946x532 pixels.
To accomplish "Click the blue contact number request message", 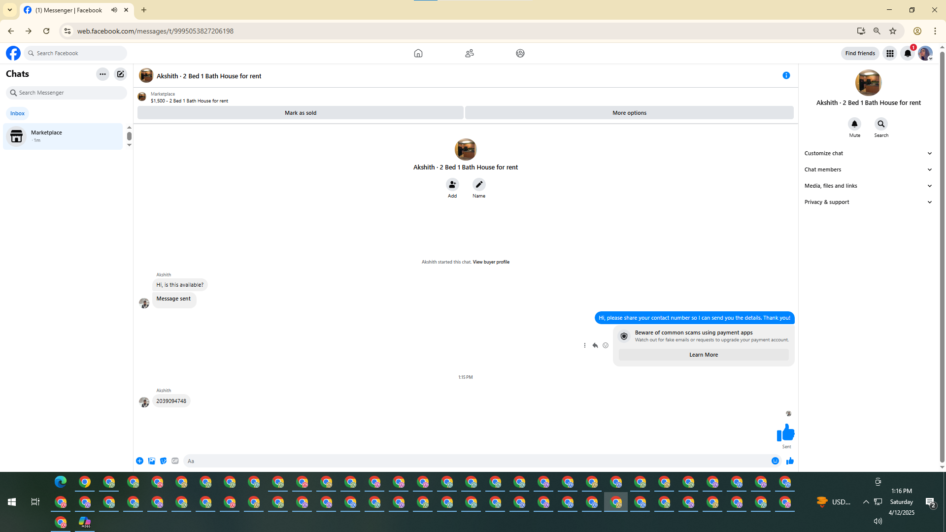I will coord(695,318).
